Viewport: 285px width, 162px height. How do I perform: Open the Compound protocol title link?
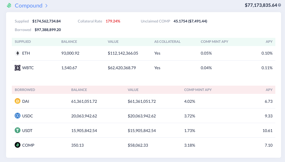(x=29, y=6)
